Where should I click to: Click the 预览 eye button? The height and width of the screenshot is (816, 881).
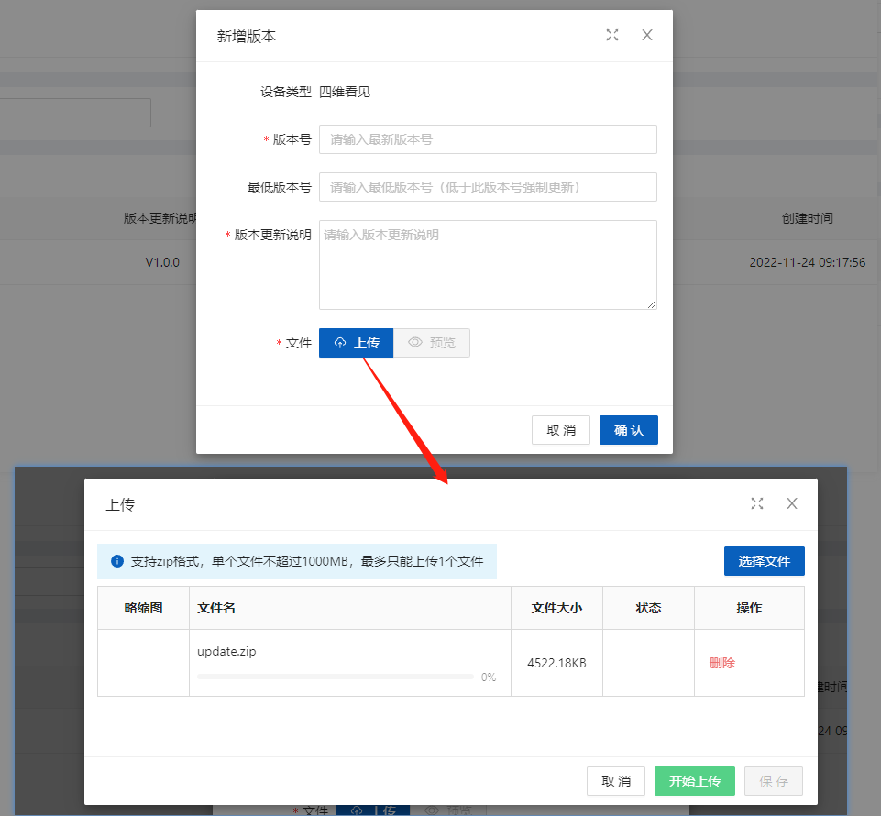[432, 343]
